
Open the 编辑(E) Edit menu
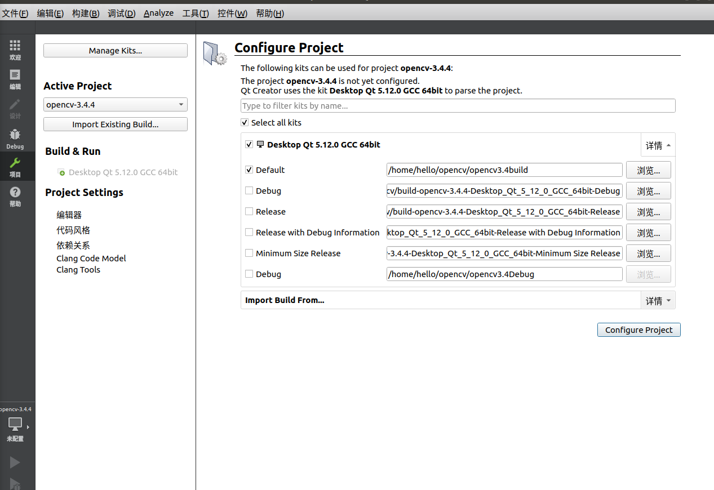click(x=50, y=13)
